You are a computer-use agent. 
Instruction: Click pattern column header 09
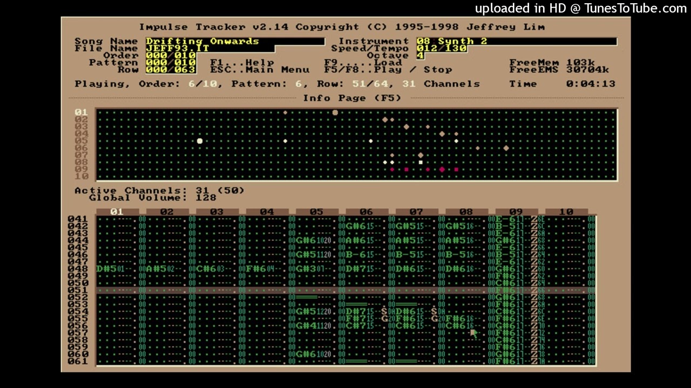tap(516, 212)
